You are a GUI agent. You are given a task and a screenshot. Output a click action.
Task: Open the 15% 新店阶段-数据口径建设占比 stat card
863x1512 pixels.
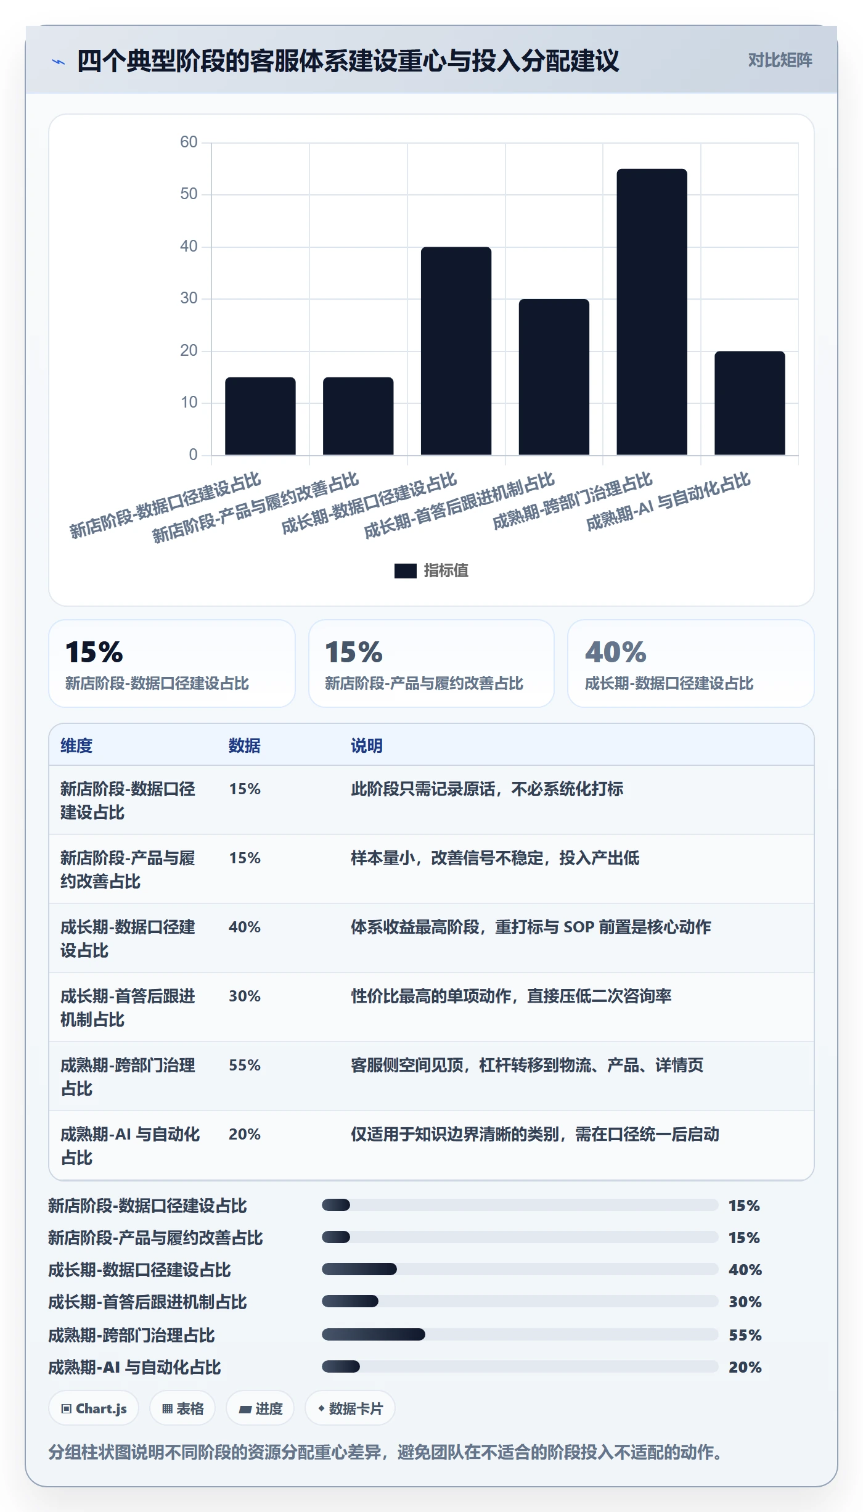(172, 664)
